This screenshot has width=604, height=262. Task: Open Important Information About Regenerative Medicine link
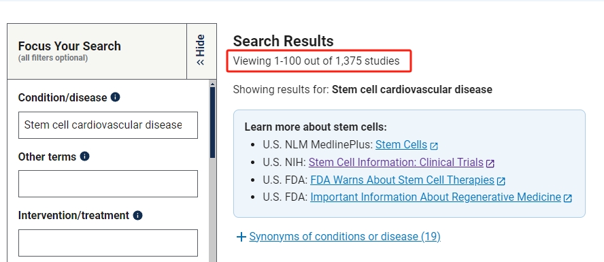pos(435,197)
